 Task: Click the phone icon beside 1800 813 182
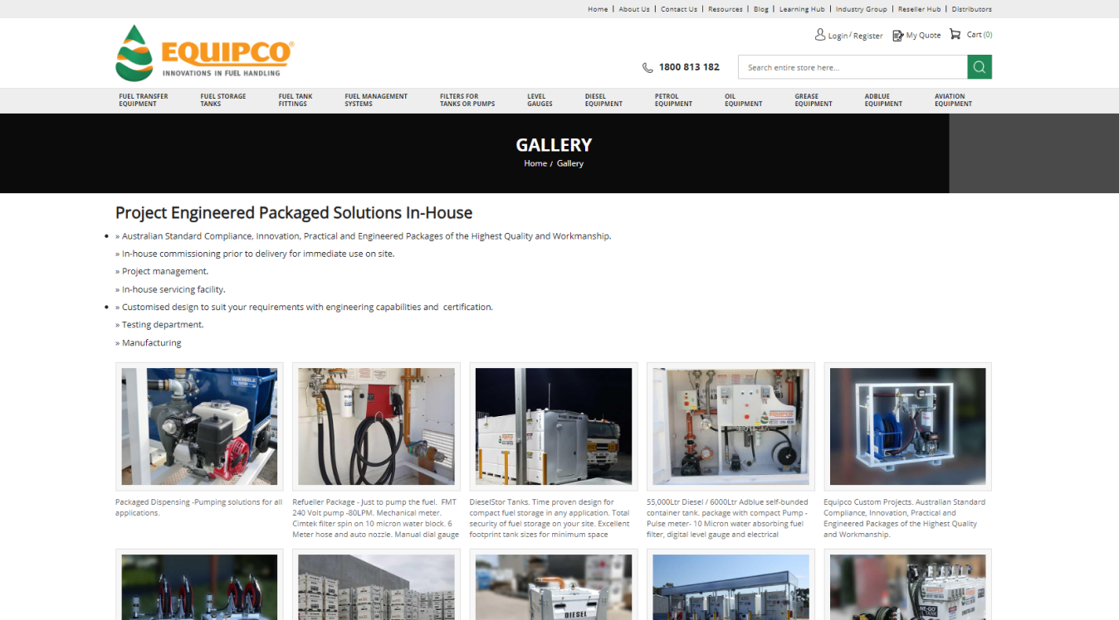[647, 68]
